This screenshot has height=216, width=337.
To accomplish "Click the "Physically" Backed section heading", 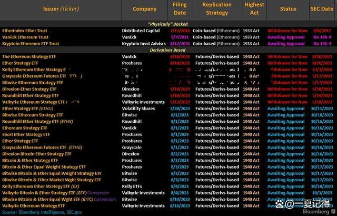I will 167,24.
